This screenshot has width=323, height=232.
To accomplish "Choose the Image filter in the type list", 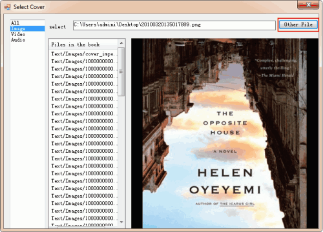I will pos(27,28).
